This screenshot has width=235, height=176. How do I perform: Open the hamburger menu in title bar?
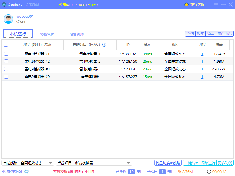click(216, 5)
